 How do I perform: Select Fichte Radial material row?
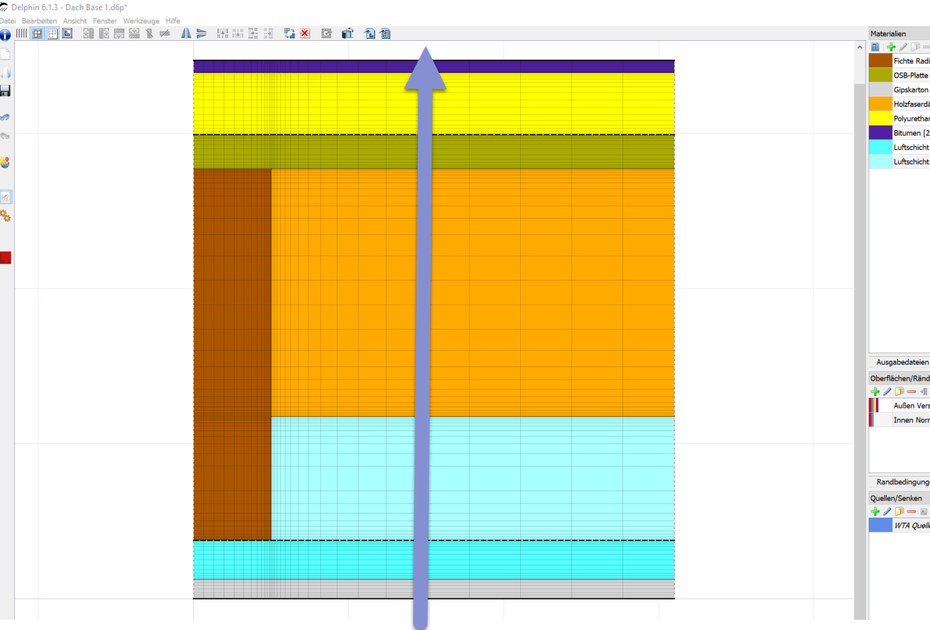pos(899,61)
